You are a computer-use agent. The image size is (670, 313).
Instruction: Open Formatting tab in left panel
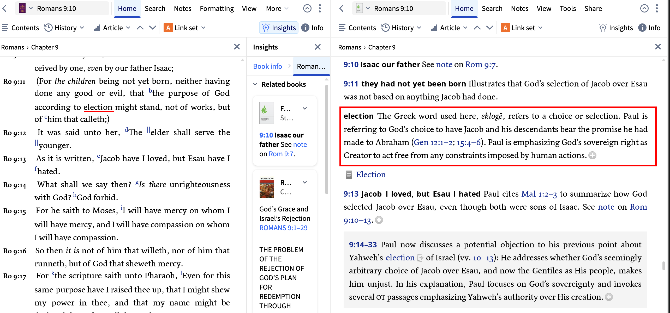click(x=217, y=9)
